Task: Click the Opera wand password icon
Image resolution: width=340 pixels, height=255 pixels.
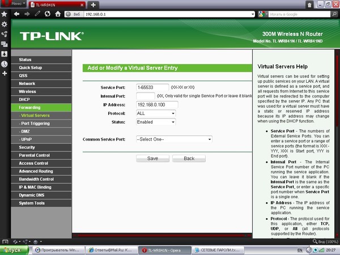Action: point(37,14)
